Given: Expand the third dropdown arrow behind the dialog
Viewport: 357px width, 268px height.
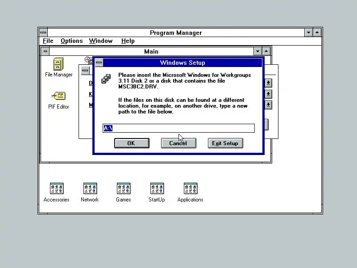Looking at the screenshot, I should click(269, 105).
